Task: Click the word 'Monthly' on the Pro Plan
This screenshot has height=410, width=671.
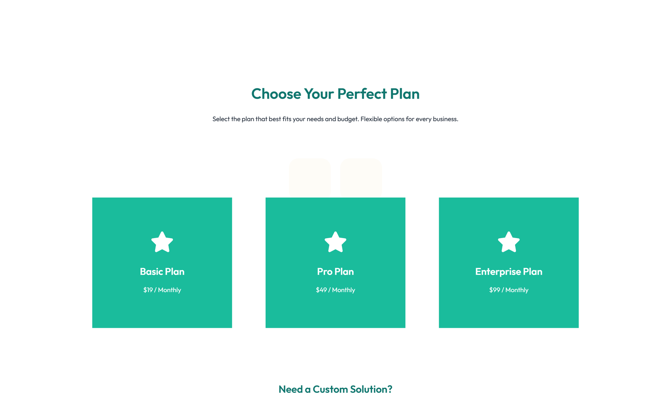Action: tap(343, 290)
